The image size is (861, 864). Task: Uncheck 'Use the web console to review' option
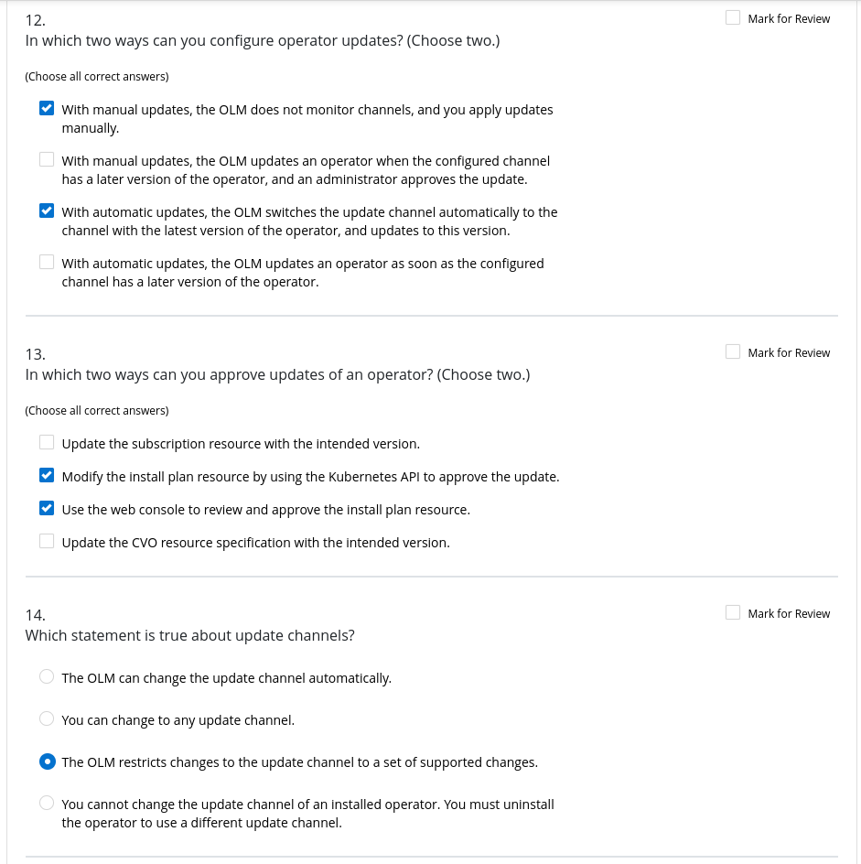[x=47, y=508]
